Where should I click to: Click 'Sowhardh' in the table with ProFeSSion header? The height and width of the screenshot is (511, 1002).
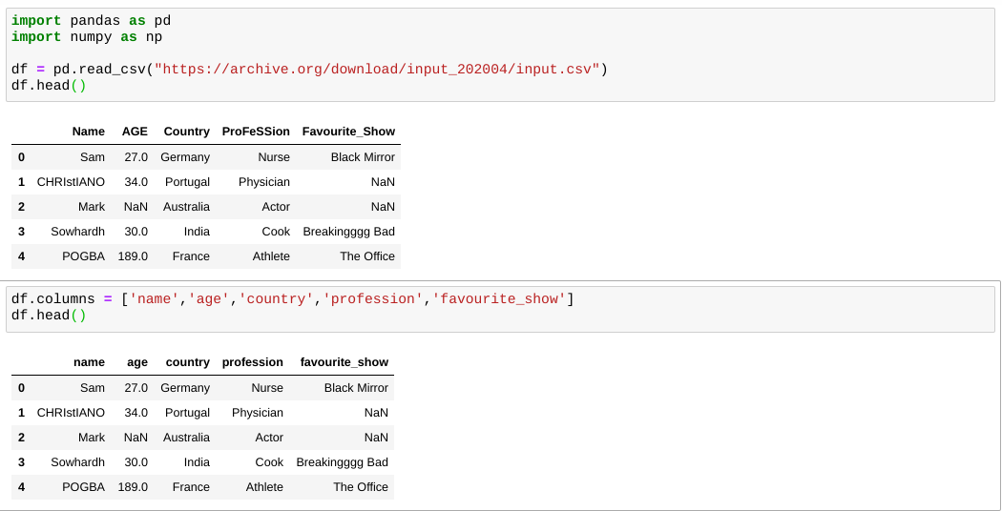click(78, 232)
